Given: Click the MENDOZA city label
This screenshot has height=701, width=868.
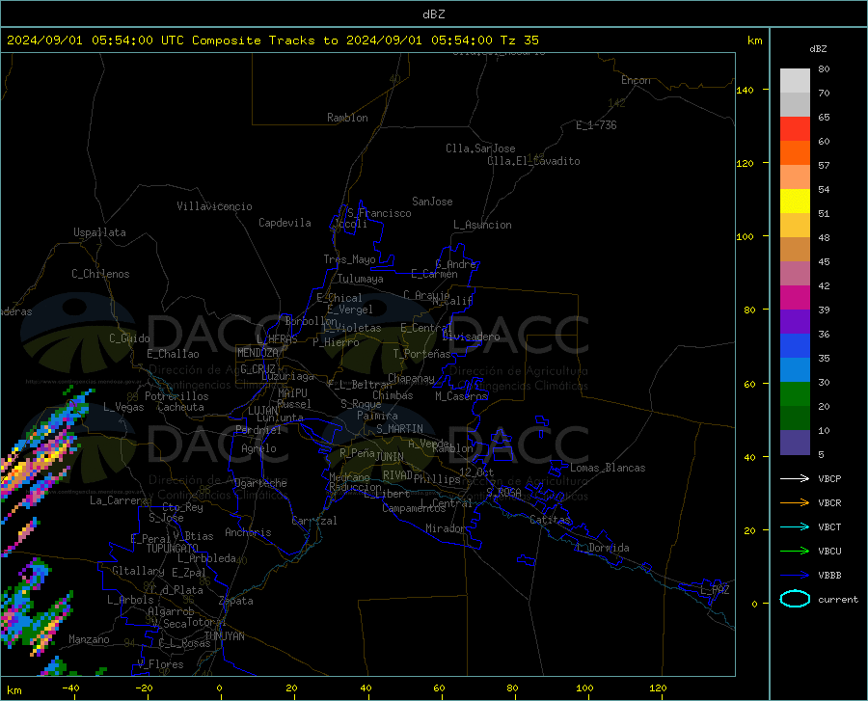Looking at the screenshot, I should tap(258, 353).
